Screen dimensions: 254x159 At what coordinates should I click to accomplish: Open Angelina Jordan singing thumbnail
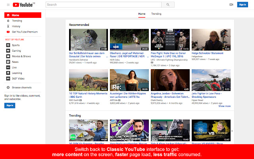[x=170, y=80]
